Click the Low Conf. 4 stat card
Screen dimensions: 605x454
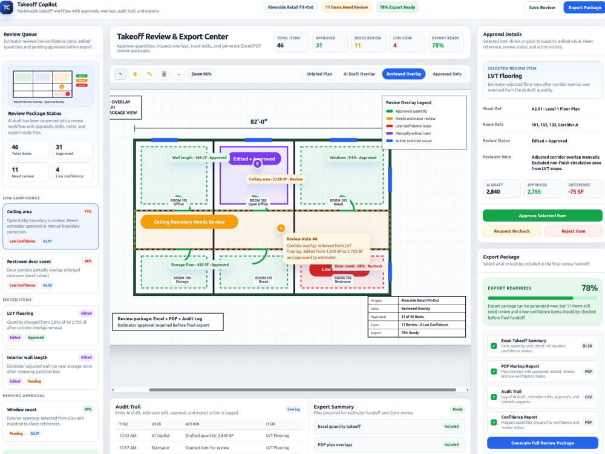click(407, 42)
